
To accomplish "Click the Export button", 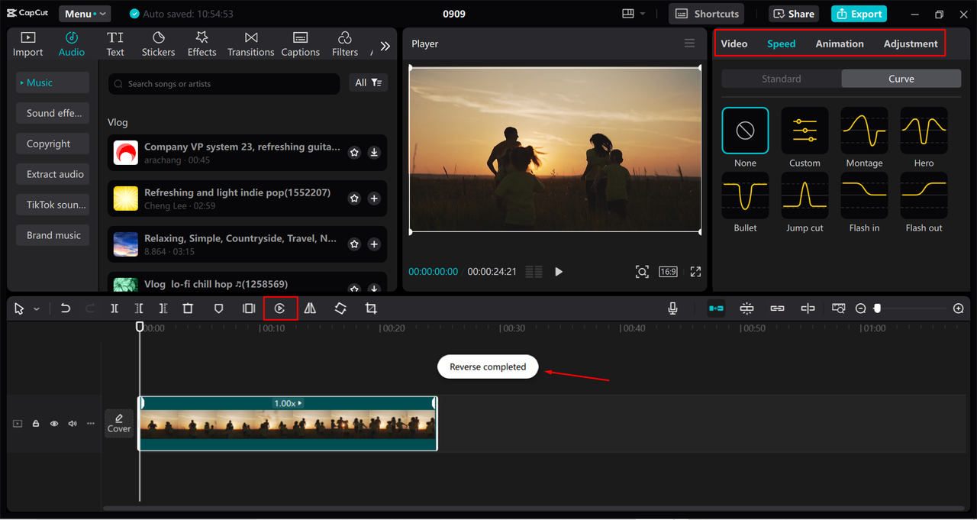I will tap(858, 14).
